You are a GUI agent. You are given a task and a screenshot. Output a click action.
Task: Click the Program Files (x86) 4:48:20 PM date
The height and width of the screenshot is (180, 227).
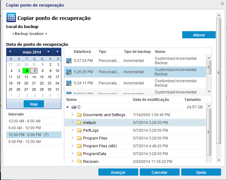[x=150, y=146]
